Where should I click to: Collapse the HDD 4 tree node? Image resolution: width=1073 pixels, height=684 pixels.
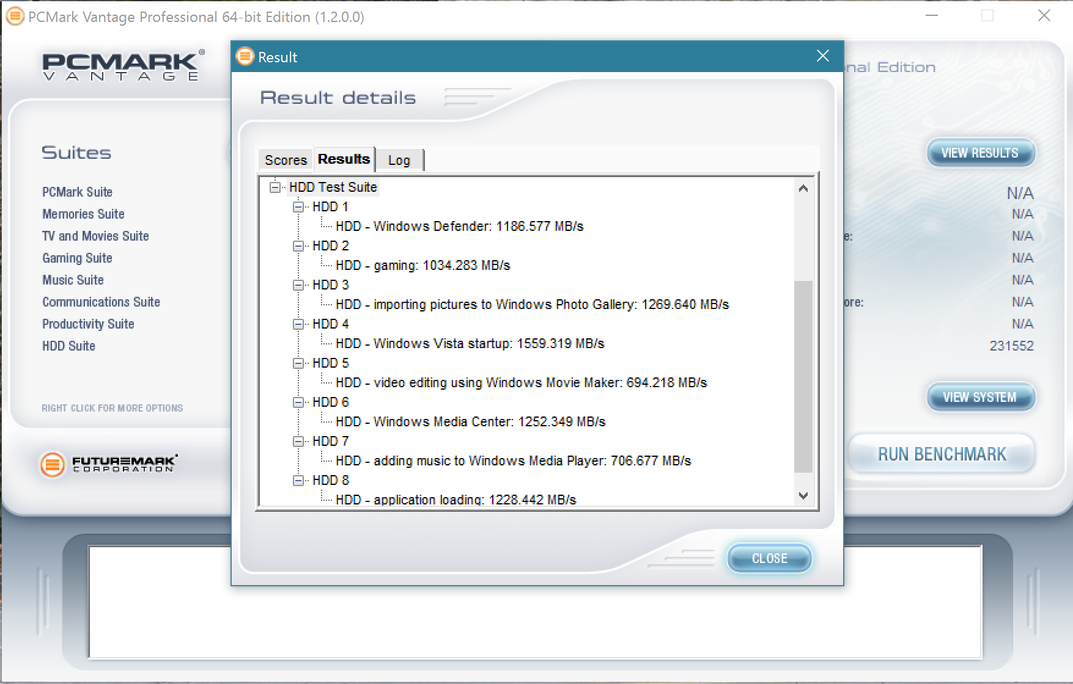(298, 324)
